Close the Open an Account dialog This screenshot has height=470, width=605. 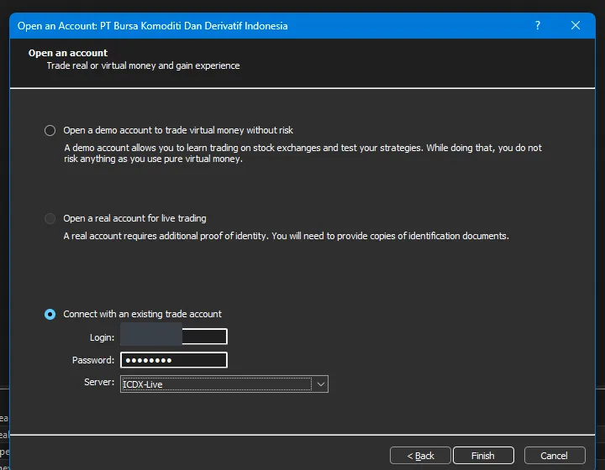click(576, 25)
